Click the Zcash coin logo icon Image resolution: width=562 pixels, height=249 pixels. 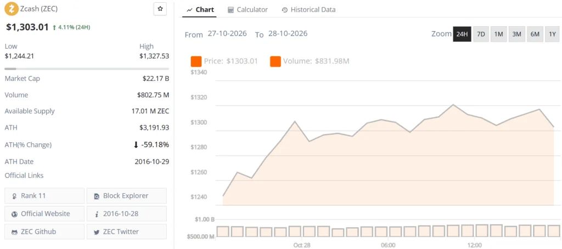tap(12, 9)
